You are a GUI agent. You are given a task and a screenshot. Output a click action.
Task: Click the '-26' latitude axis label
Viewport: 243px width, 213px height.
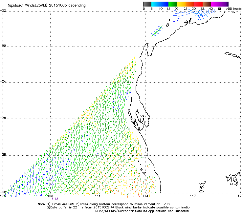3,118
